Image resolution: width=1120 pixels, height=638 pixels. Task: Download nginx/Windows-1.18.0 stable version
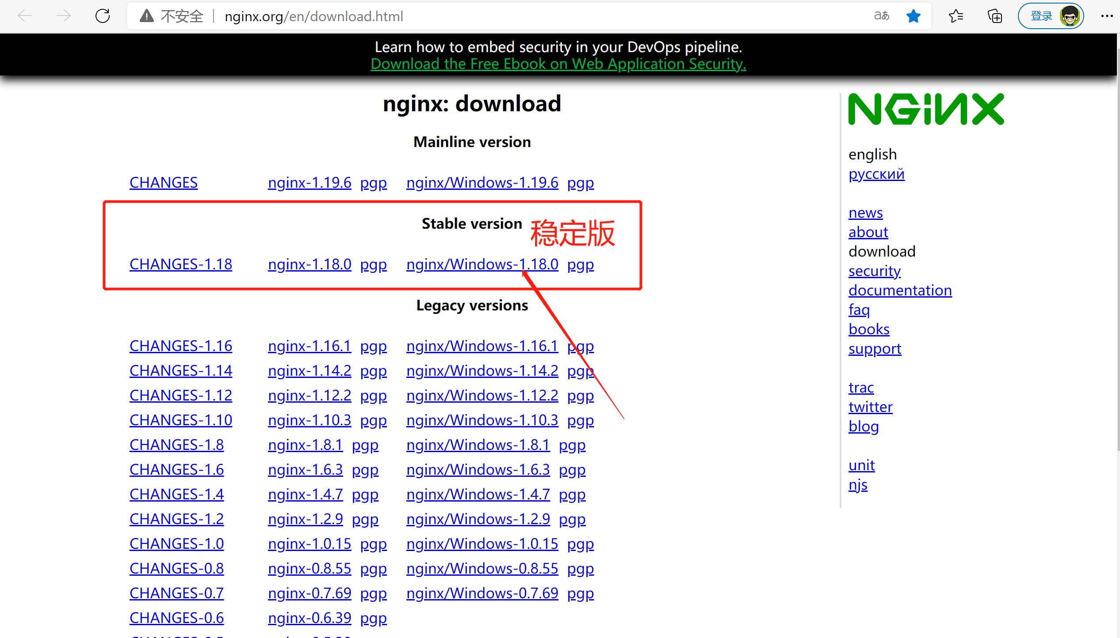click(x=482, y=264)
